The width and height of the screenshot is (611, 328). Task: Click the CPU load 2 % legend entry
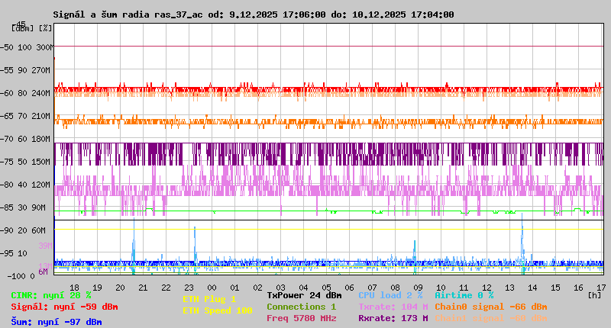(x=390, y=295)
